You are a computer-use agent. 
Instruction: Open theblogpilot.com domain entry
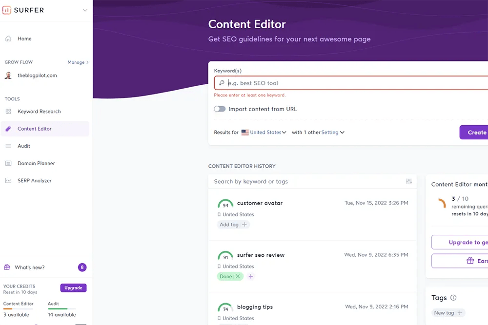[38, 76]
